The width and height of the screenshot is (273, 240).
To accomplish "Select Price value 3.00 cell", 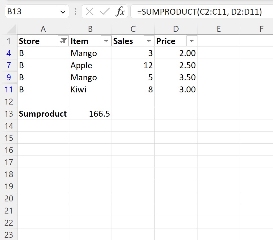I will pos(176,90).
